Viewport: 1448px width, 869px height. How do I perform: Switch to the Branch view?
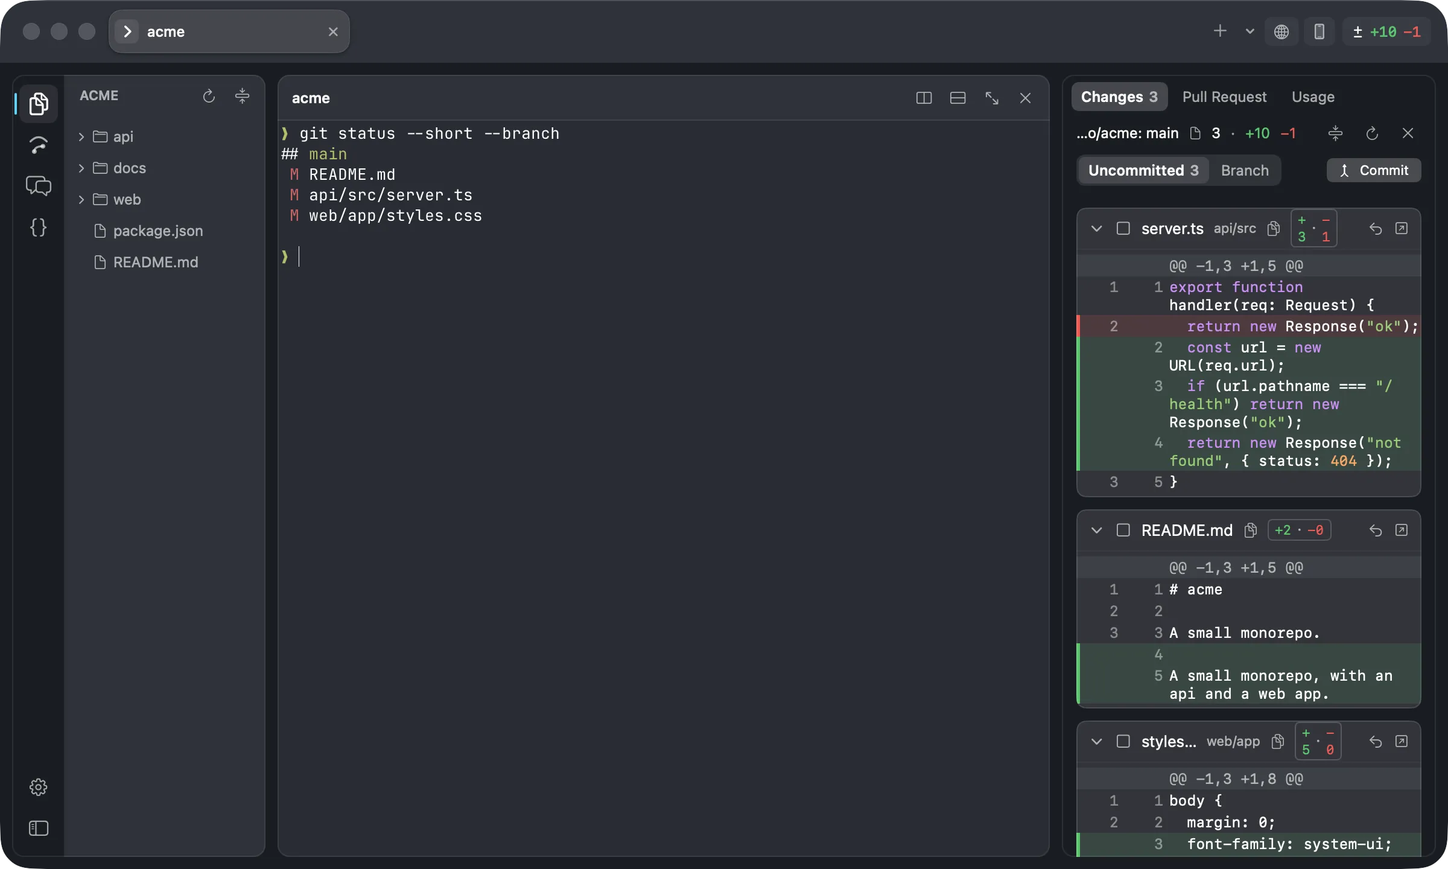coord(1245,171)
